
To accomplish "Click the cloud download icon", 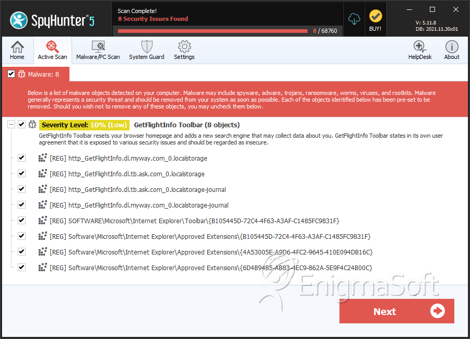I will pyautogui.click(x=355, y=19).
